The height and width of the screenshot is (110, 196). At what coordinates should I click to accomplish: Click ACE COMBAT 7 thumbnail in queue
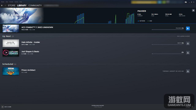[x=11, y=28]
